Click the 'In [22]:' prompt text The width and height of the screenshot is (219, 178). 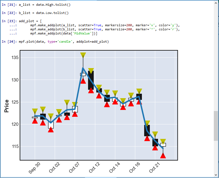[9, 13]
